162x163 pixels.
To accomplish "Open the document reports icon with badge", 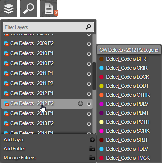I will (49, 9).
